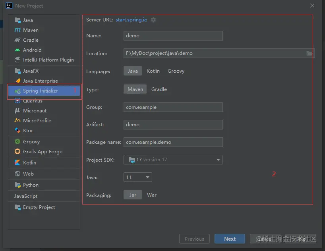Click the Artifact input field
Image resolution: width=325 pixels, height=251 pixels.
[x=173, y=125]
